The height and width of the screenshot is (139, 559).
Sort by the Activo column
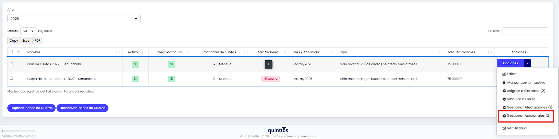pyautogui.click(x=135, y=52)
